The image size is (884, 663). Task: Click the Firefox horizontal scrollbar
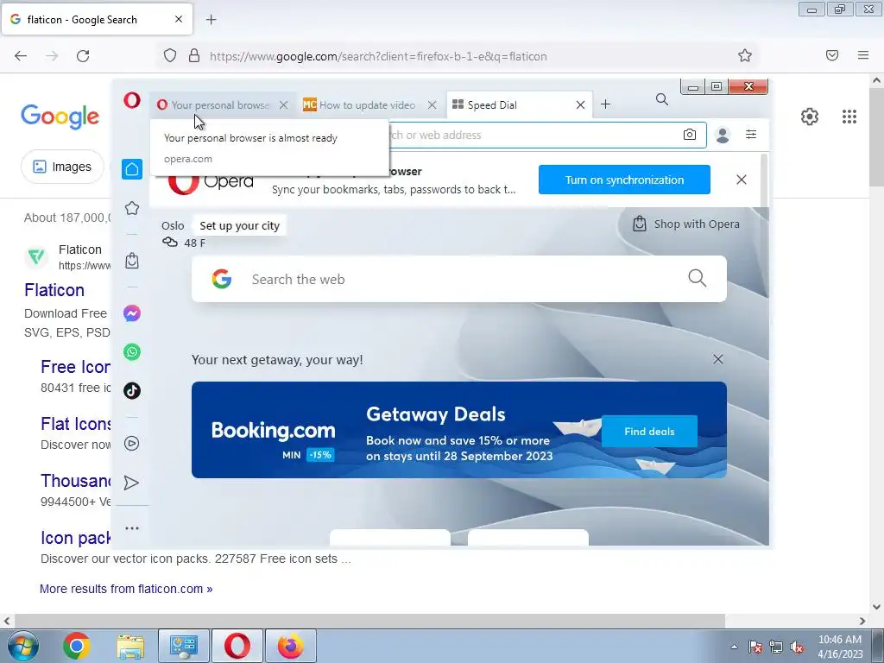coord(369,621)
